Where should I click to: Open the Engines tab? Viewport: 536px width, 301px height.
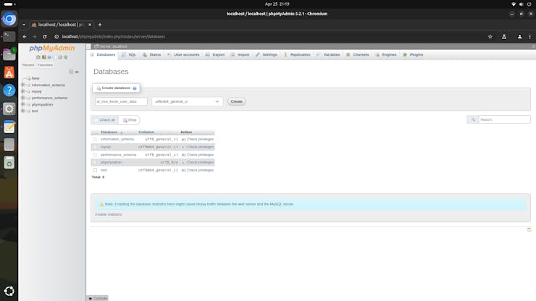tap(386, 55)
